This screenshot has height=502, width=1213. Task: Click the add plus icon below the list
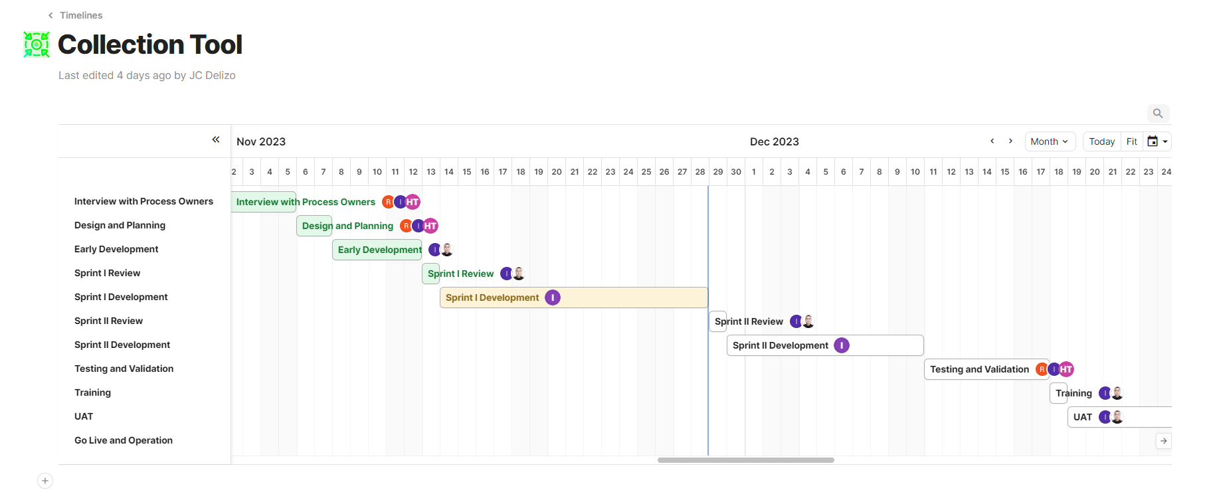(45, 481)
